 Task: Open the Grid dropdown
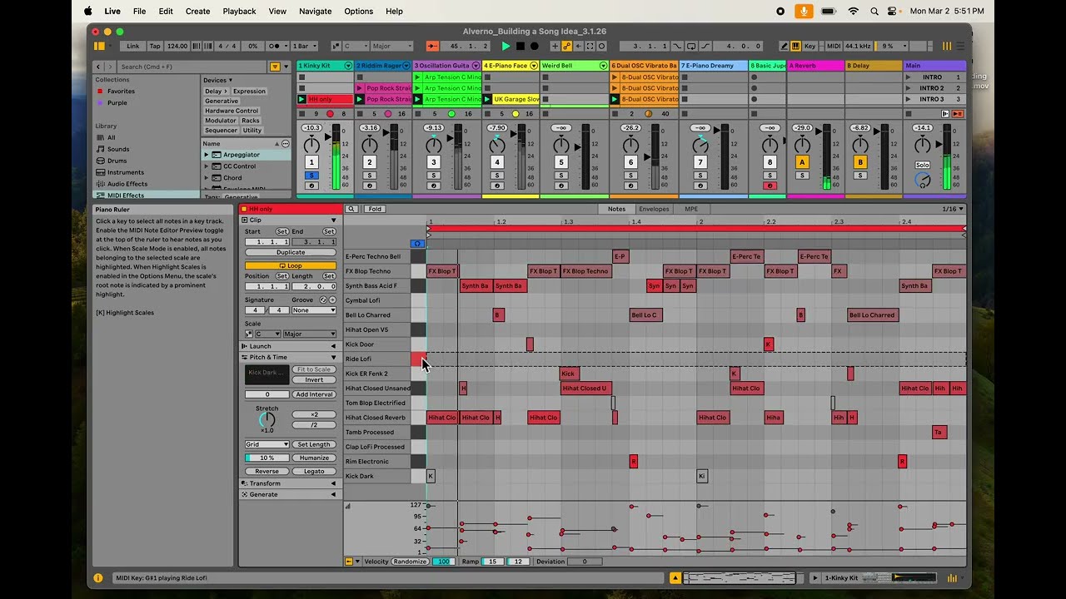266,444
